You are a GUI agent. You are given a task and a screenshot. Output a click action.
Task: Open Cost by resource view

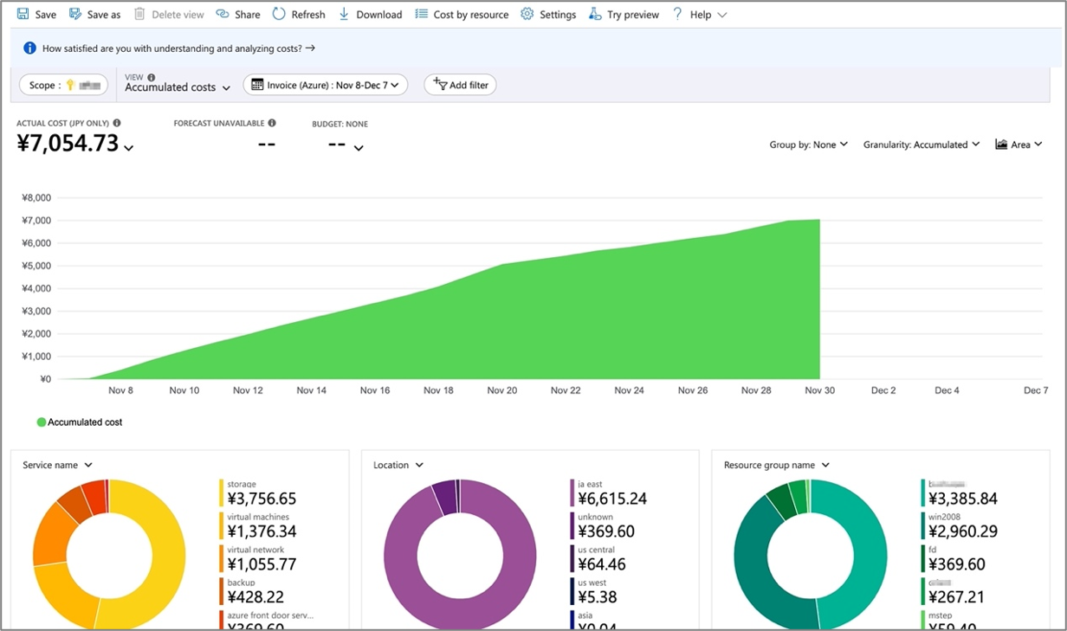(x=462, y=14)
